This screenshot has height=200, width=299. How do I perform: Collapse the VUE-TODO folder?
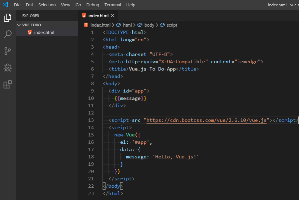tap(19, 25)
